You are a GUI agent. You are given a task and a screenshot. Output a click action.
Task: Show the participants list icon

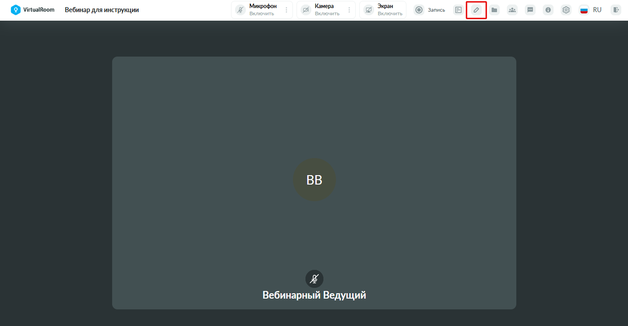pyautogui.click(x=512, y=10)
